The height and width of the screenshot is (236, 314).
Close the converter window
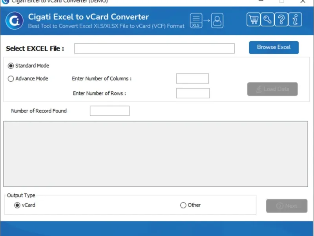pos(303,1)
